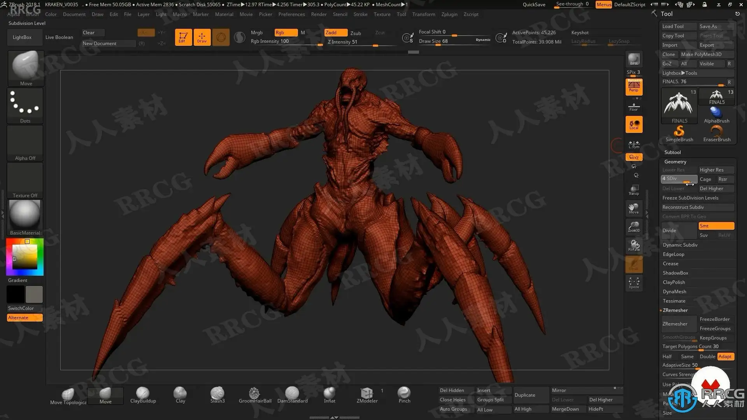Open the Dots stroke picker
747x420 pixels.
point(25,106)
